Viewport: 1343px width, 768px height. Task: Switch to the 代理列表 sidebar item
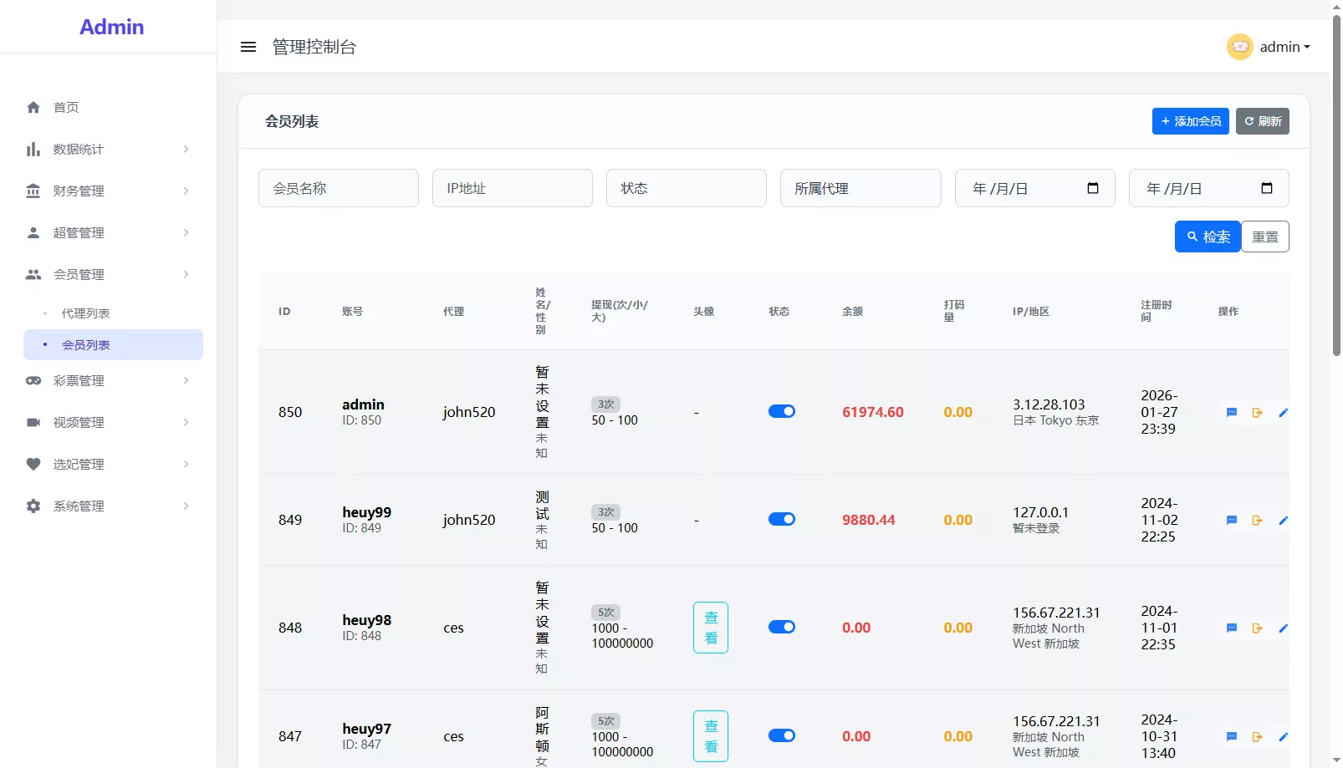pos(84,313)
